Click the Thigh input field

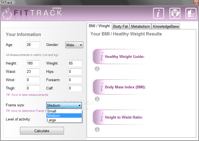pyautogui.click(x=33, y=88)
